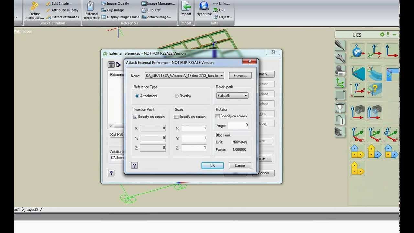Click Cancel in Attach External Reference dialog

(240, 166)
